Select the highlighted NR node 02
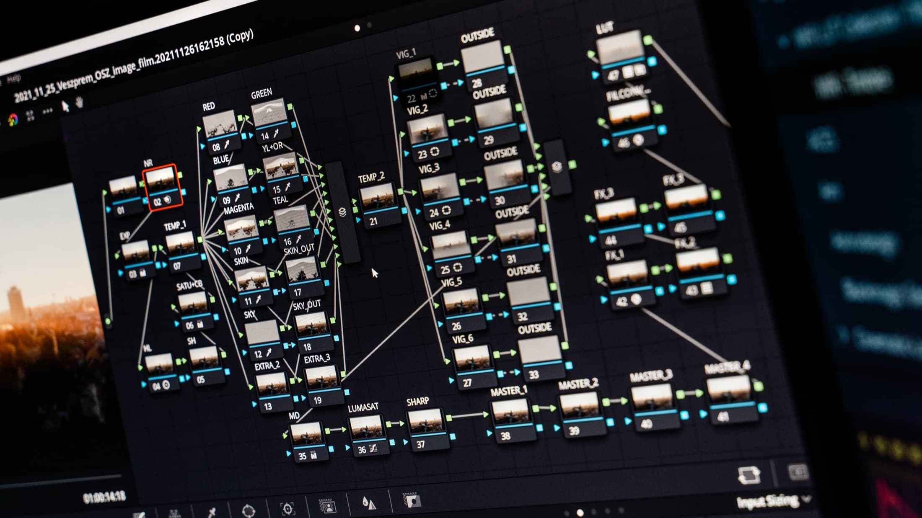 pos(162,187)
